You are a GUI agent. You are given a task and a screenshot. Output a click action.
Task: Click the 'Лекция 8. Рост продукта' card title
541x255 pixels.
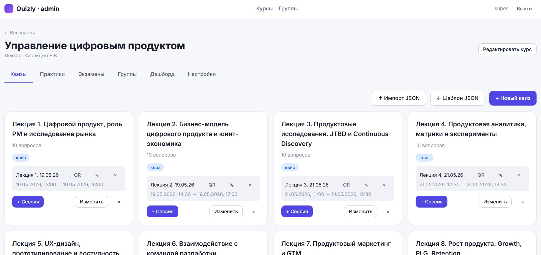469,248
